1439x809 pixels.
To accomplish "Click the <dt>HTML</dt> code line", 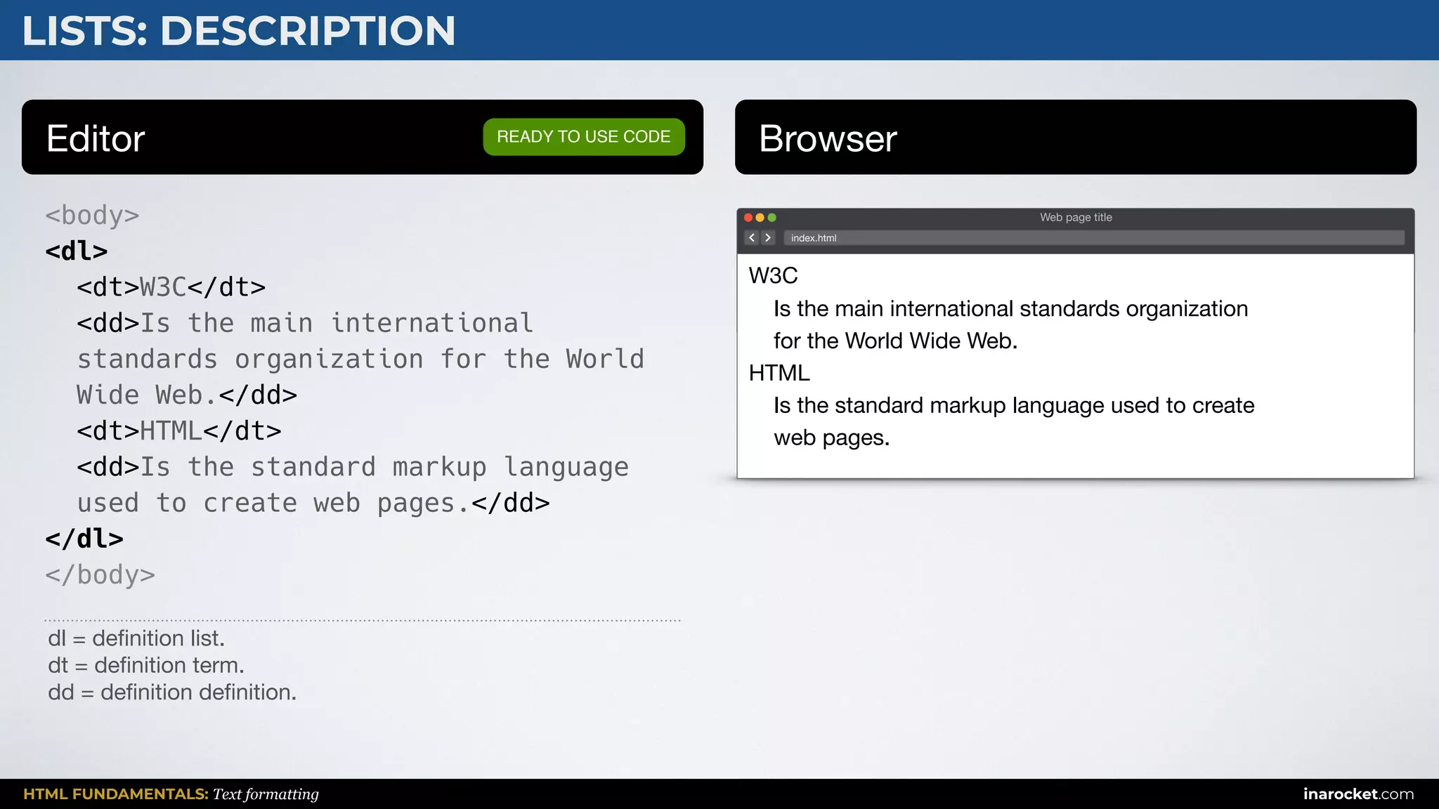I will (178, 431).
